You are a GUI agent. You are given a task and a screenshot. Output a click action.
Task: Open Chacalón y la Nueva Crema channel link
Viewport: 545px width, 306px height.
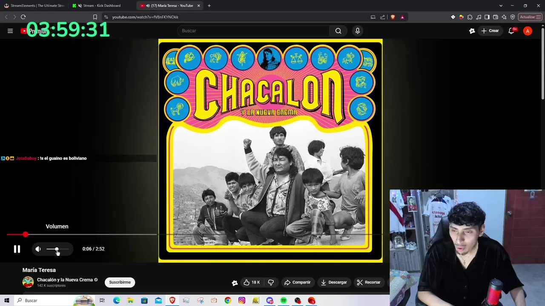(65, 280)
